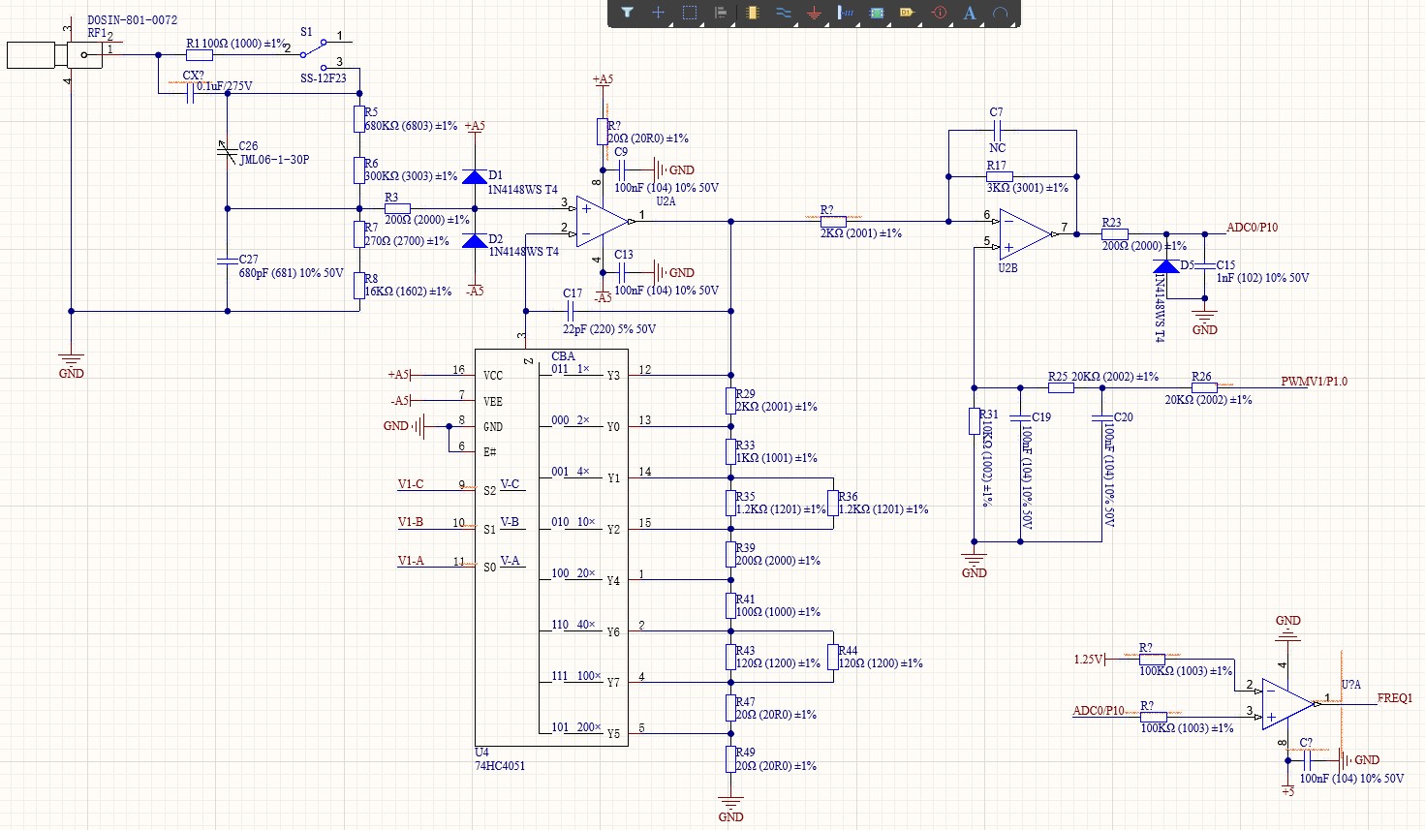Select the C20 capacitor designator
This screenshot has height=830, width=1425.
click(1123, 417)
